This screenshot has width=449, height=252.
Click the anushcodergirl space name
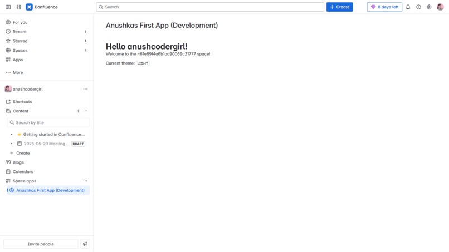point(28,89)
